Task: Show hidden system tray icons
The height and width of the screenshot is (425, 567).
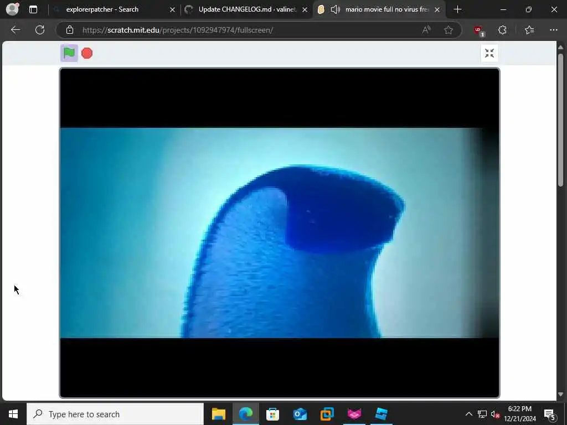Action: point(468,414)
